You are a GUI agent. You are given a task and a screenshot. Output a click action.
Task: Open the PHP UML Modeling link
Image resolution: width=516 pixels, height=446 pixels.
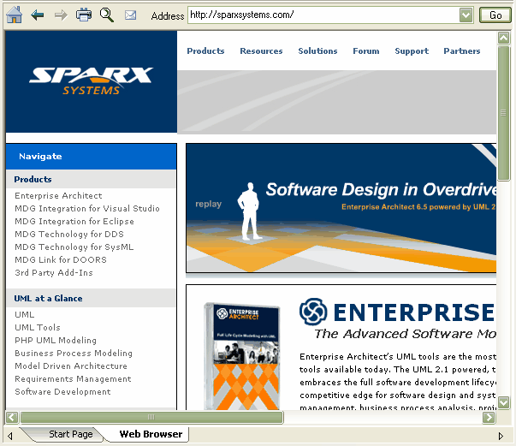[x=56, y=340]
